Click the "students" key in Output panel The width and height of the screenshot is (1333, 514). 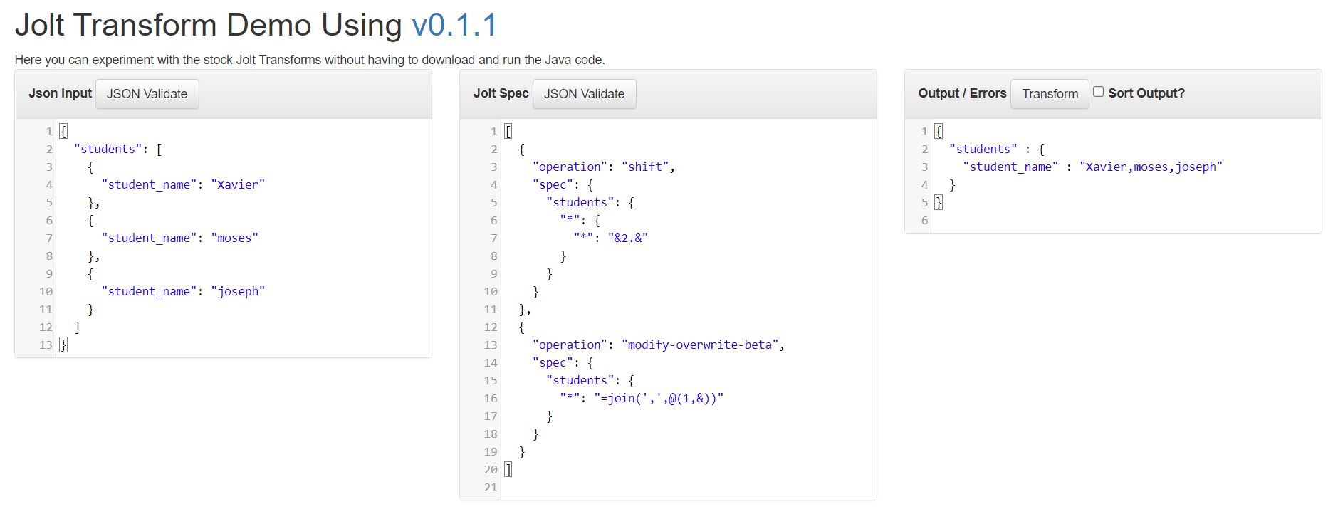(983, 149)
